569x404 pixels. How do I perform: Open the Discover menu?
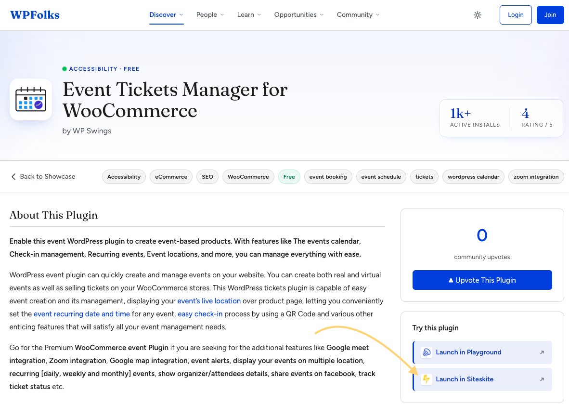pyautogui.click(x=166, y=15)
